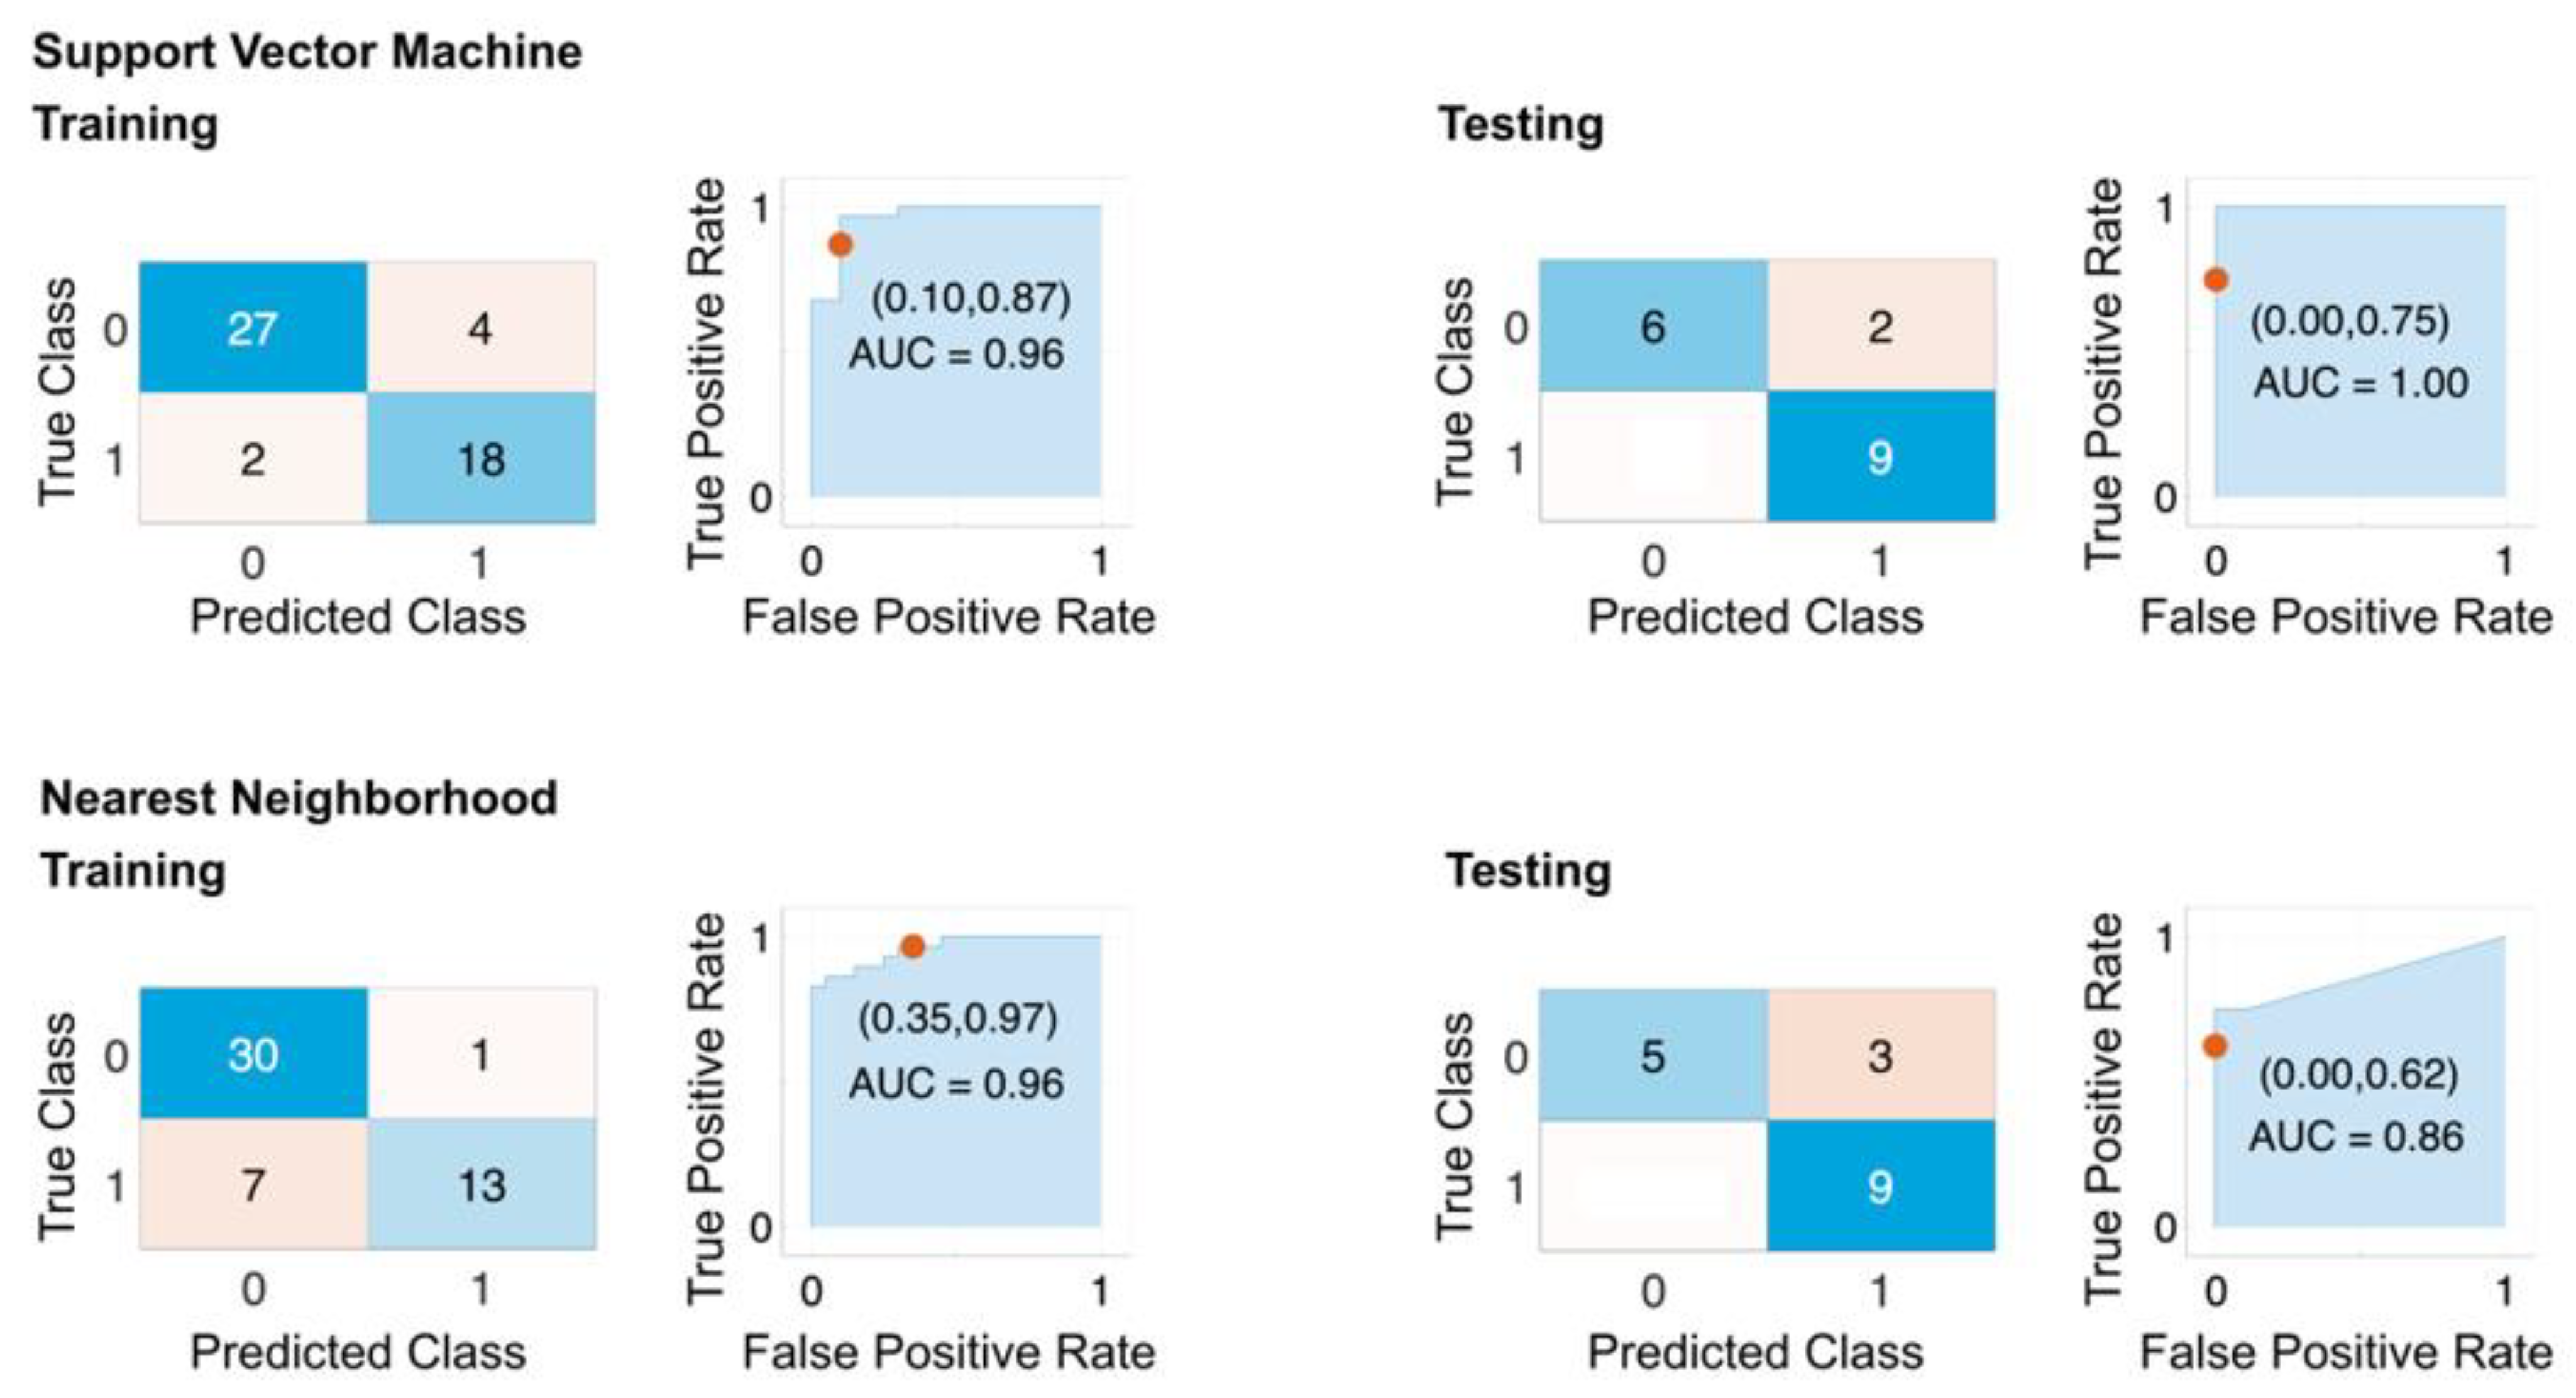Click the Nearest Neighborhood testing cell showing 3

[x=1881, y=1055]
